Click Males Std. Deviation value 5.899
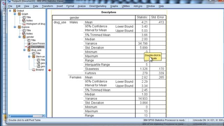The width and height of the screenshot is (224, 126). pyautogui.click(x=143, y=48)
